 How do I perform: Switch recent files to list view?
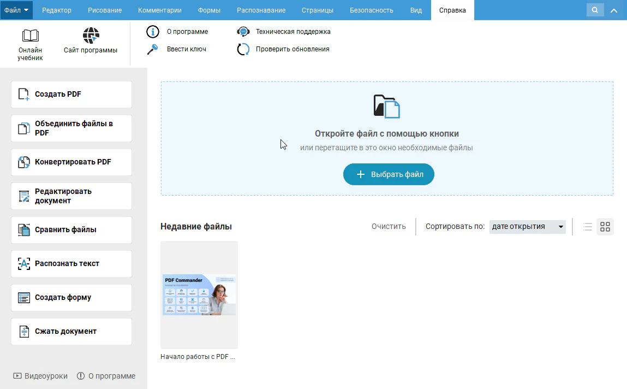(588, 227)
